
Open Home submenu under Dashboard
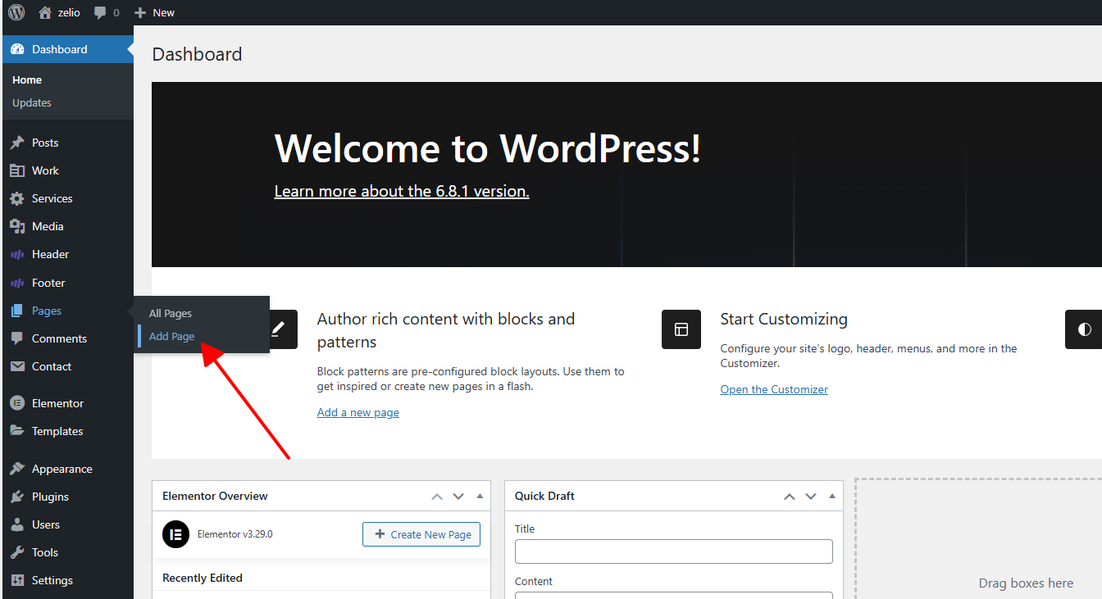[x=27, y=79]
